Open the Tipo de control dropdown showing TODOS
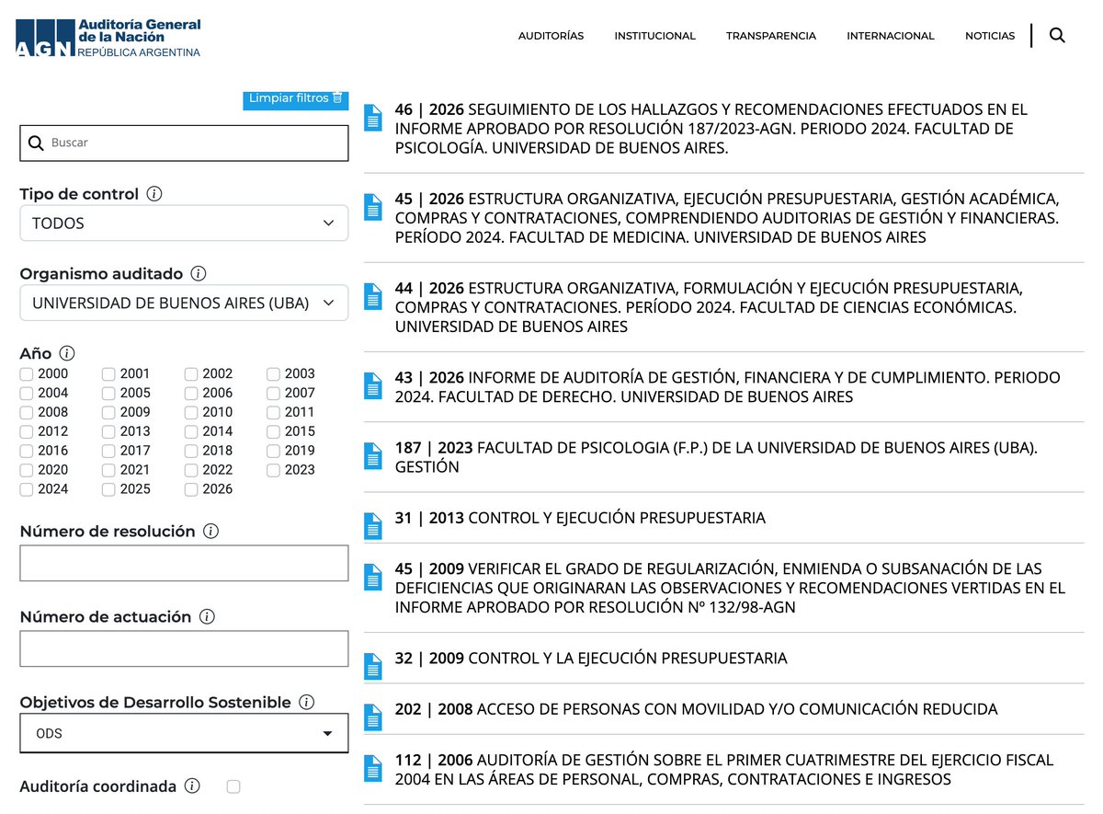Viewport: 1103px width, 814px height. (x=184, y=224)
